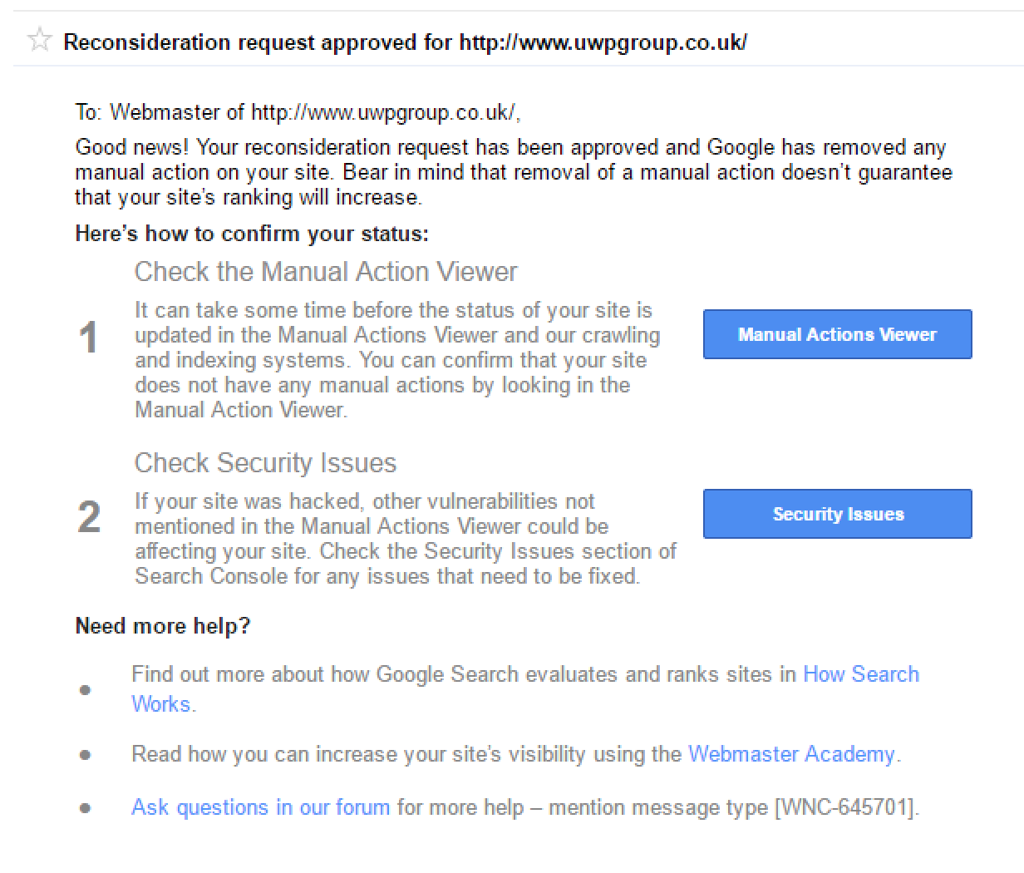Screen dimensions: 1024x873
Task: Visit the Webmaster Academy link
Action: (x=791, y=754)
